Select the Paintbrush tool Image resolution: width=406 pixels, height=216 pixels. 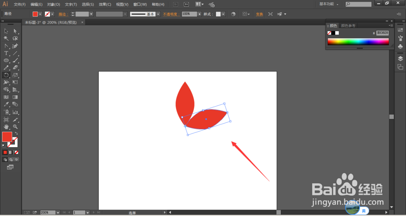pos(15,60)
